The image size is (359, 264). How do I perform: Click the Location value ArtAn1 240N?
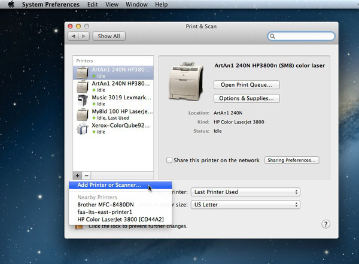pyautogui.click(x=228, y=113)
